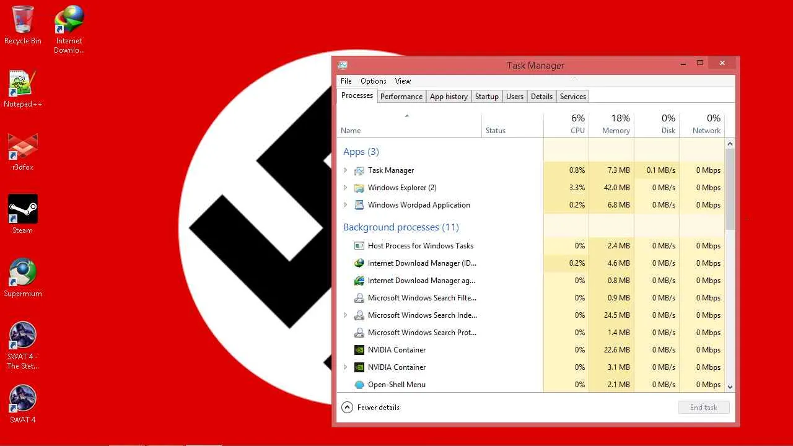
Task: Click the Steam desktop shortcut
Action: (x=23, y=215)
